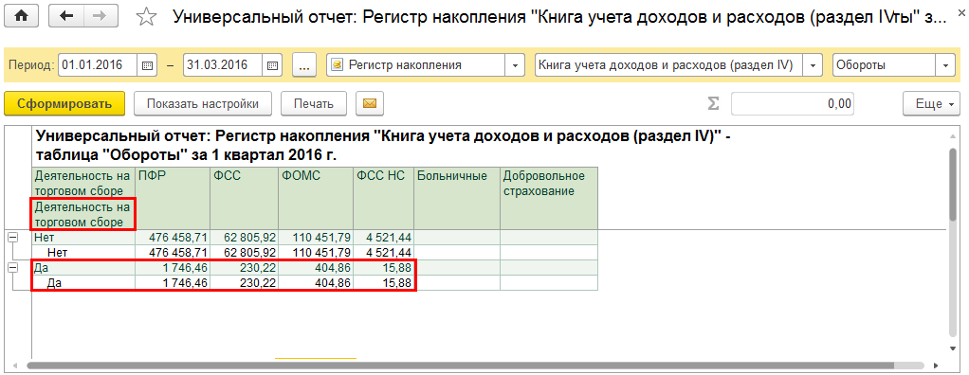
Task: Select the ПФР column header
Action: point(173,198)
